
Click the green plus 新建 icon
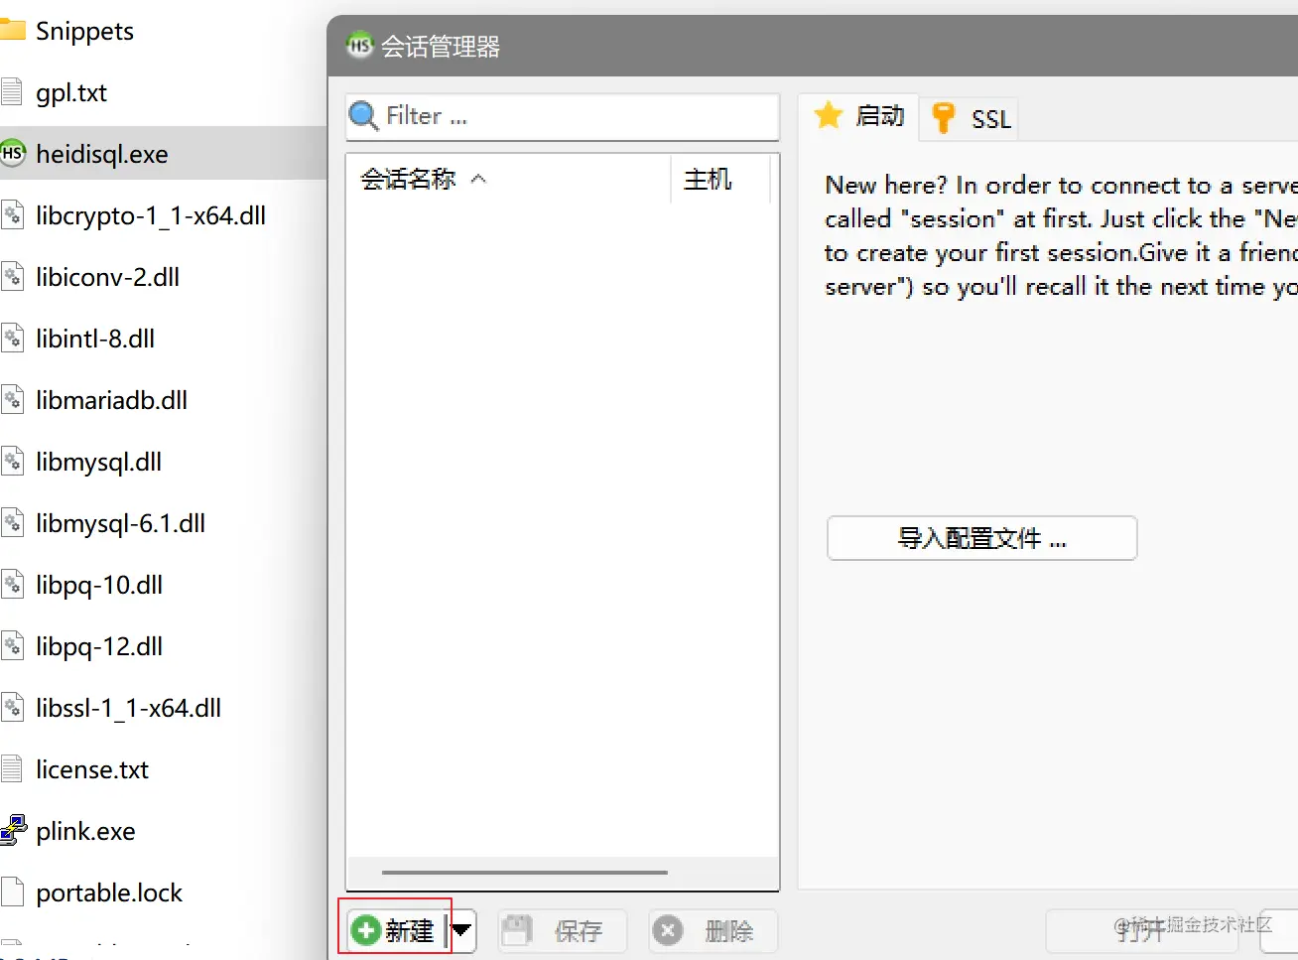[366, 930]
